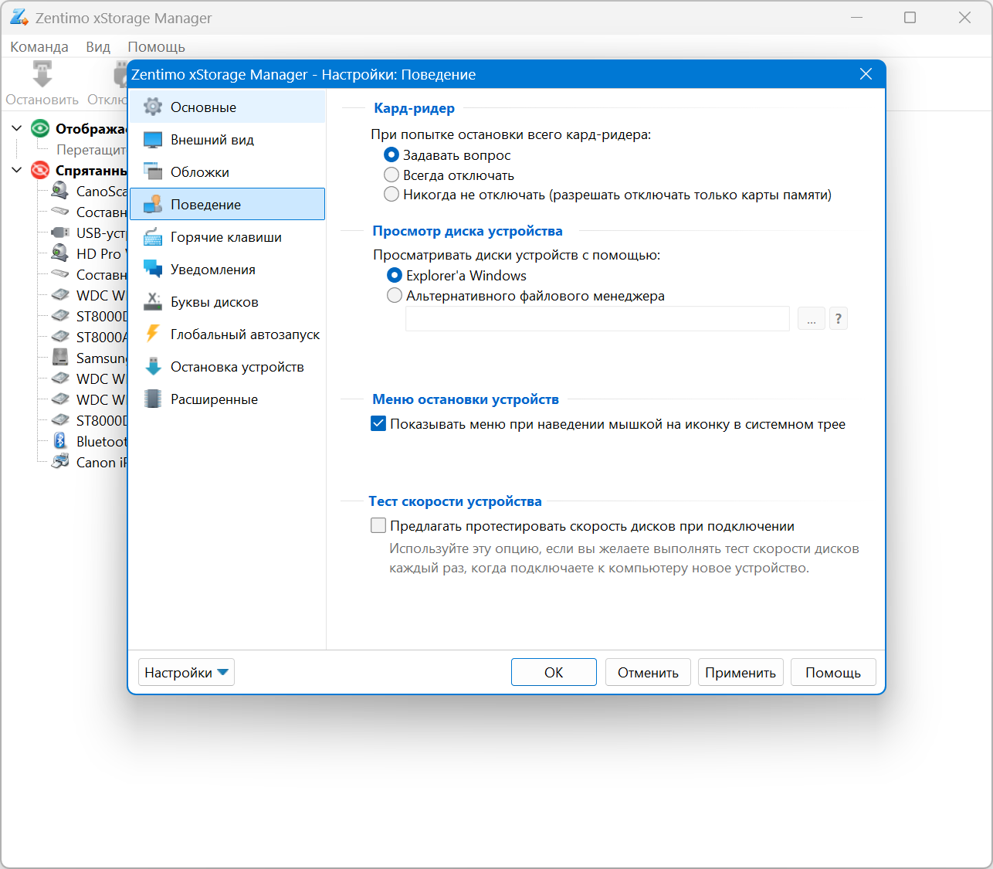The width and height of the screenshot is (993, 869).
Task: Go to Уведомления using its chat icon
Action: tap(153, 270)
